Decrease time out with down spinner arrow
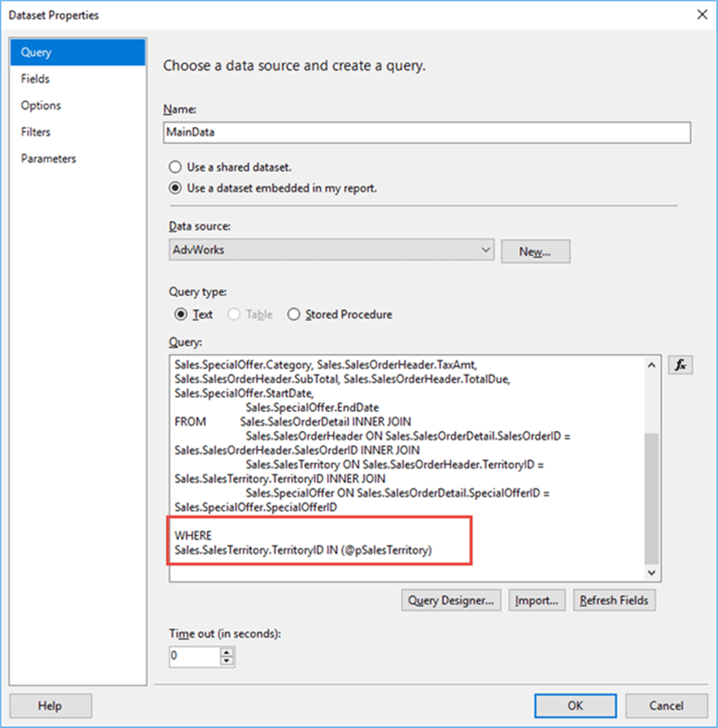Image resolution: width=718 pixels, height=728 pixels. click(x=227, y=661)
